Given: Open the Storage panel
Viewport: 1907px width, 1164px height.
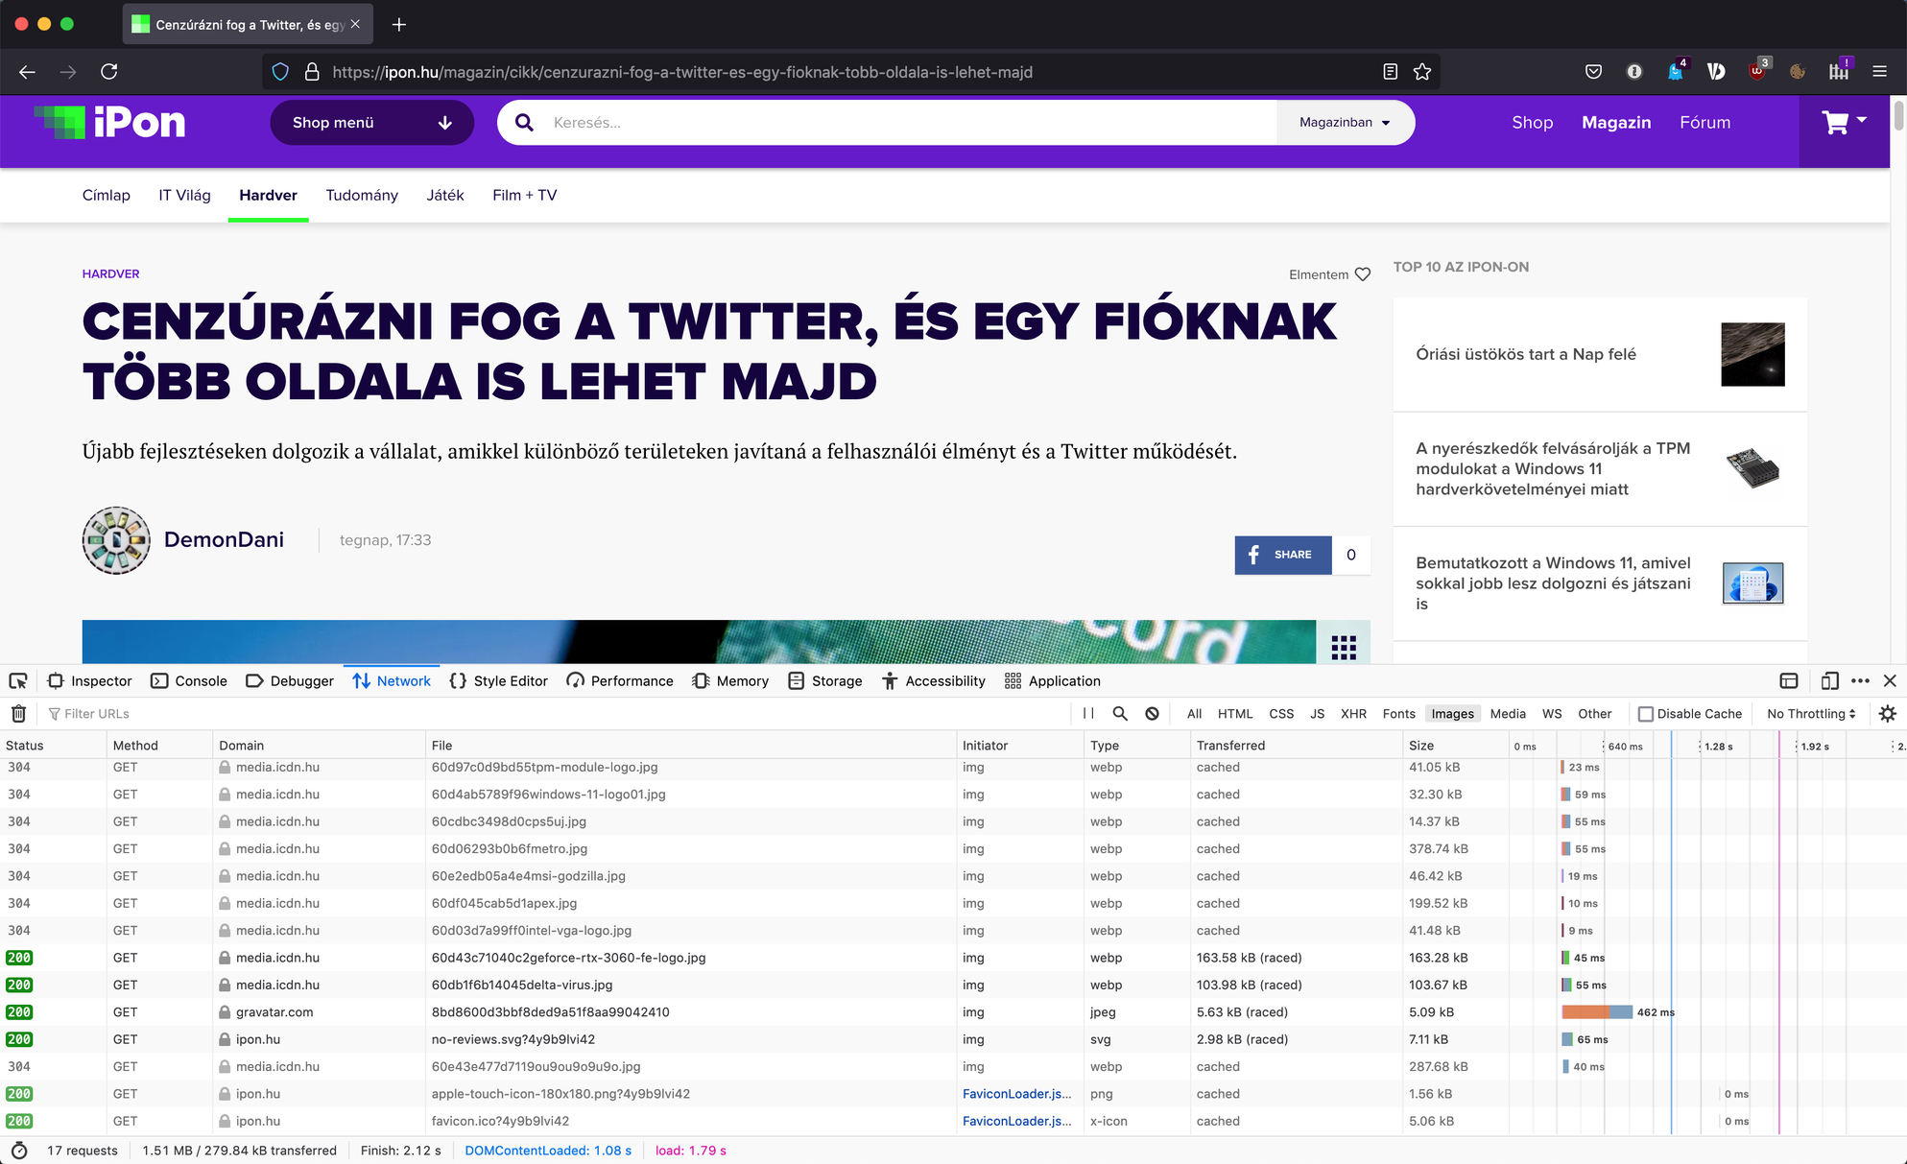Looking at the screenshot, I should coord(825,681).
